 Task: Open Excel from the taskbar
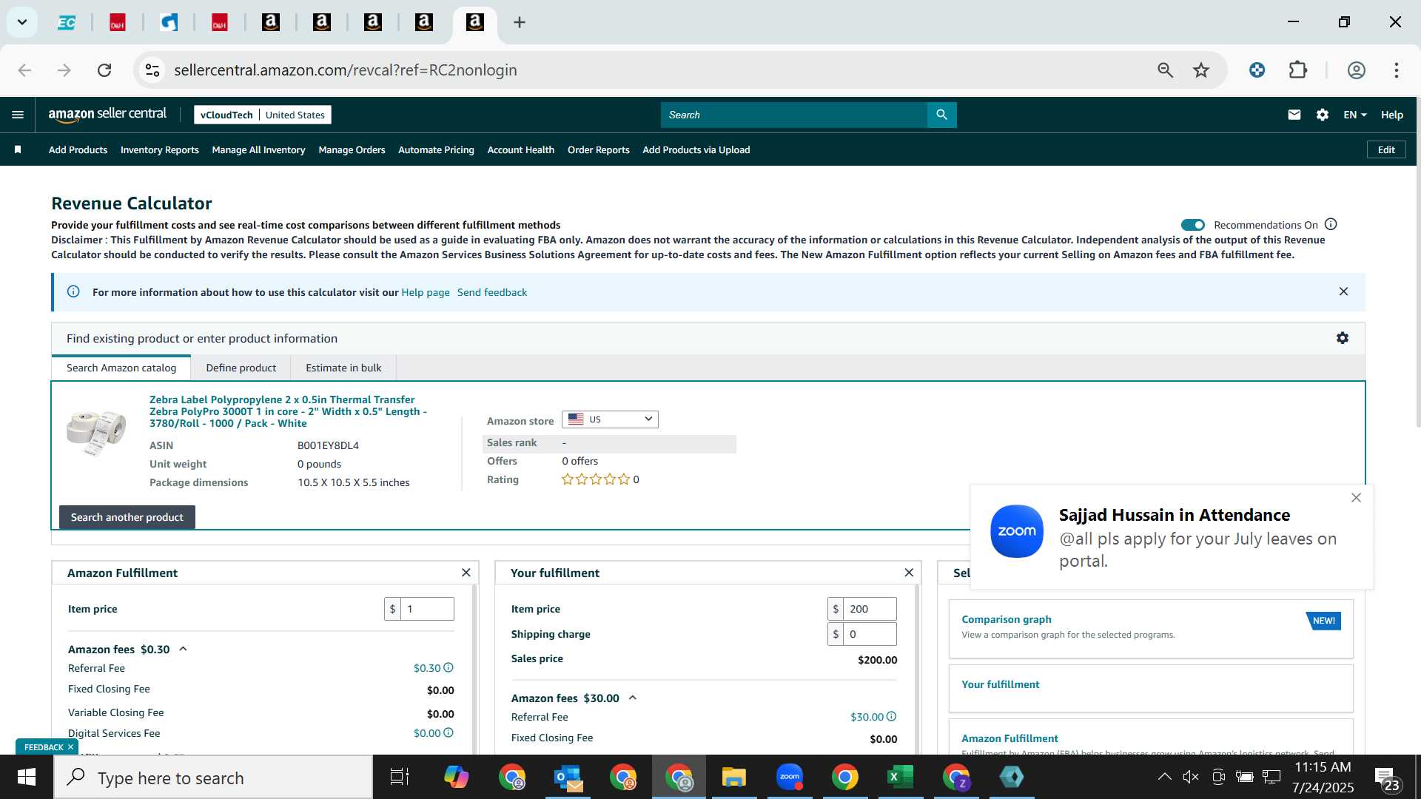[900, 777]
